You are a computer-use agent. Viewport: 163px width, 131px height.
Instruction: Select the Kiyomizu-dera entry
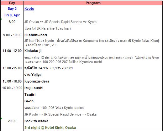(x=37, y=81)
